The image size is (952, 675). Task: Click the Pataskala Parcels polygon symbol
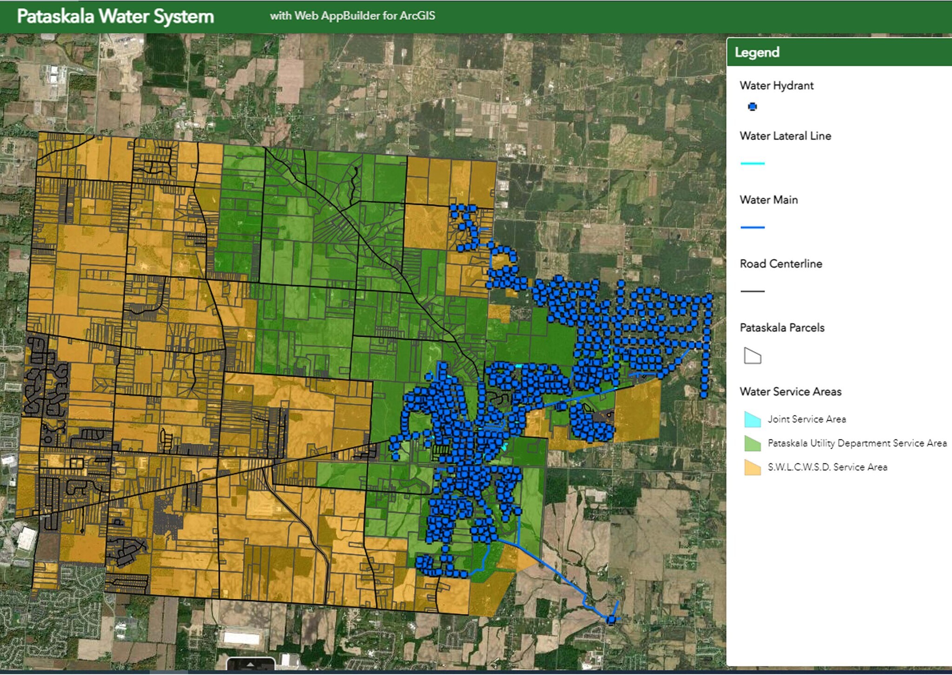point(752,356)
